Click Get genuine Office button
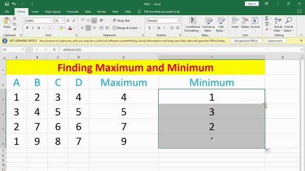 click(246, 41)
